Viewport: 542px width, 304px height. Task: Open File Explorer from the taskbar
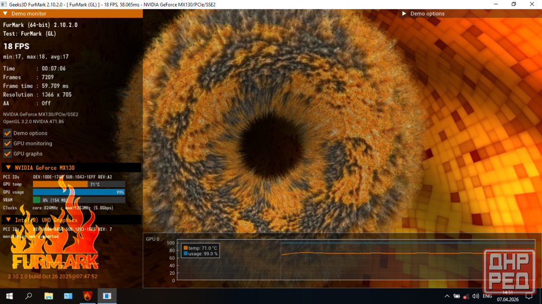[x=49, y=296]
